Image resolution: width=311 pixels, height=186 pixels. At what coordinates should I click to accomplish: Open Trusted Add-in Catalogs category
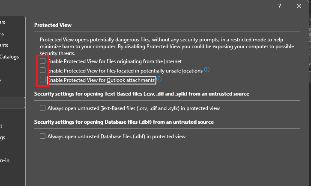(9, 57)
